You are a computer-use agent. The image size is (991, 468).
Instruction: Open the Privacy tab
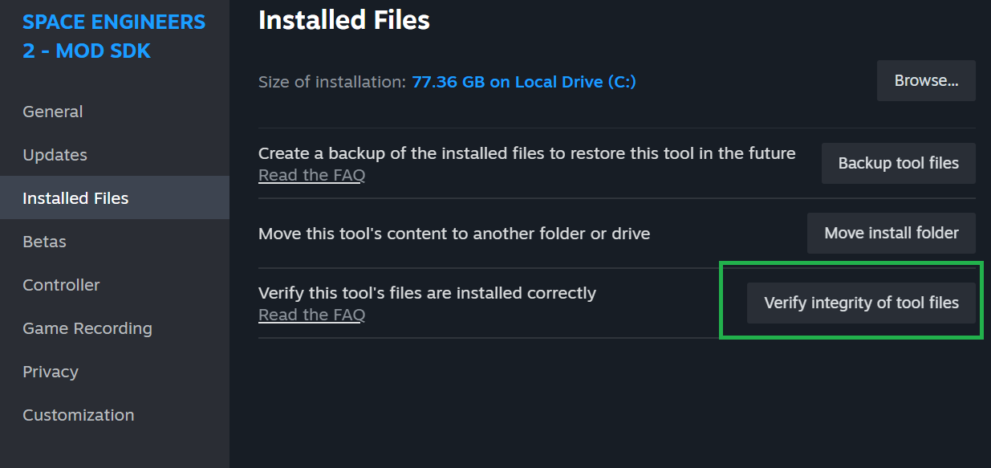[51, 372]
